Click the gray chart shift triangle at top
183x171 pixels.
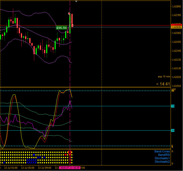click(x=76, y=1)
